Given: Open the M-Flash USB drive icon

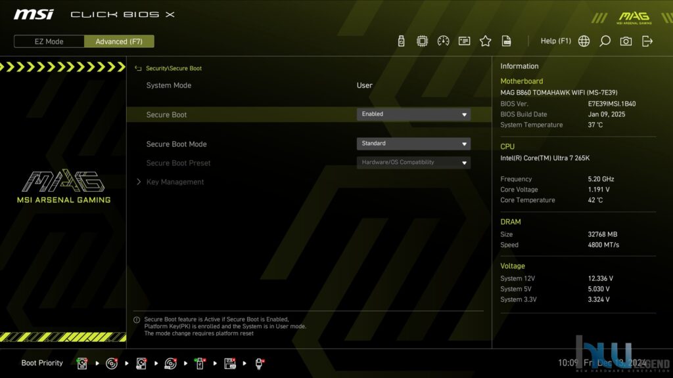Looking at the screenshot, I should point(402,41).
